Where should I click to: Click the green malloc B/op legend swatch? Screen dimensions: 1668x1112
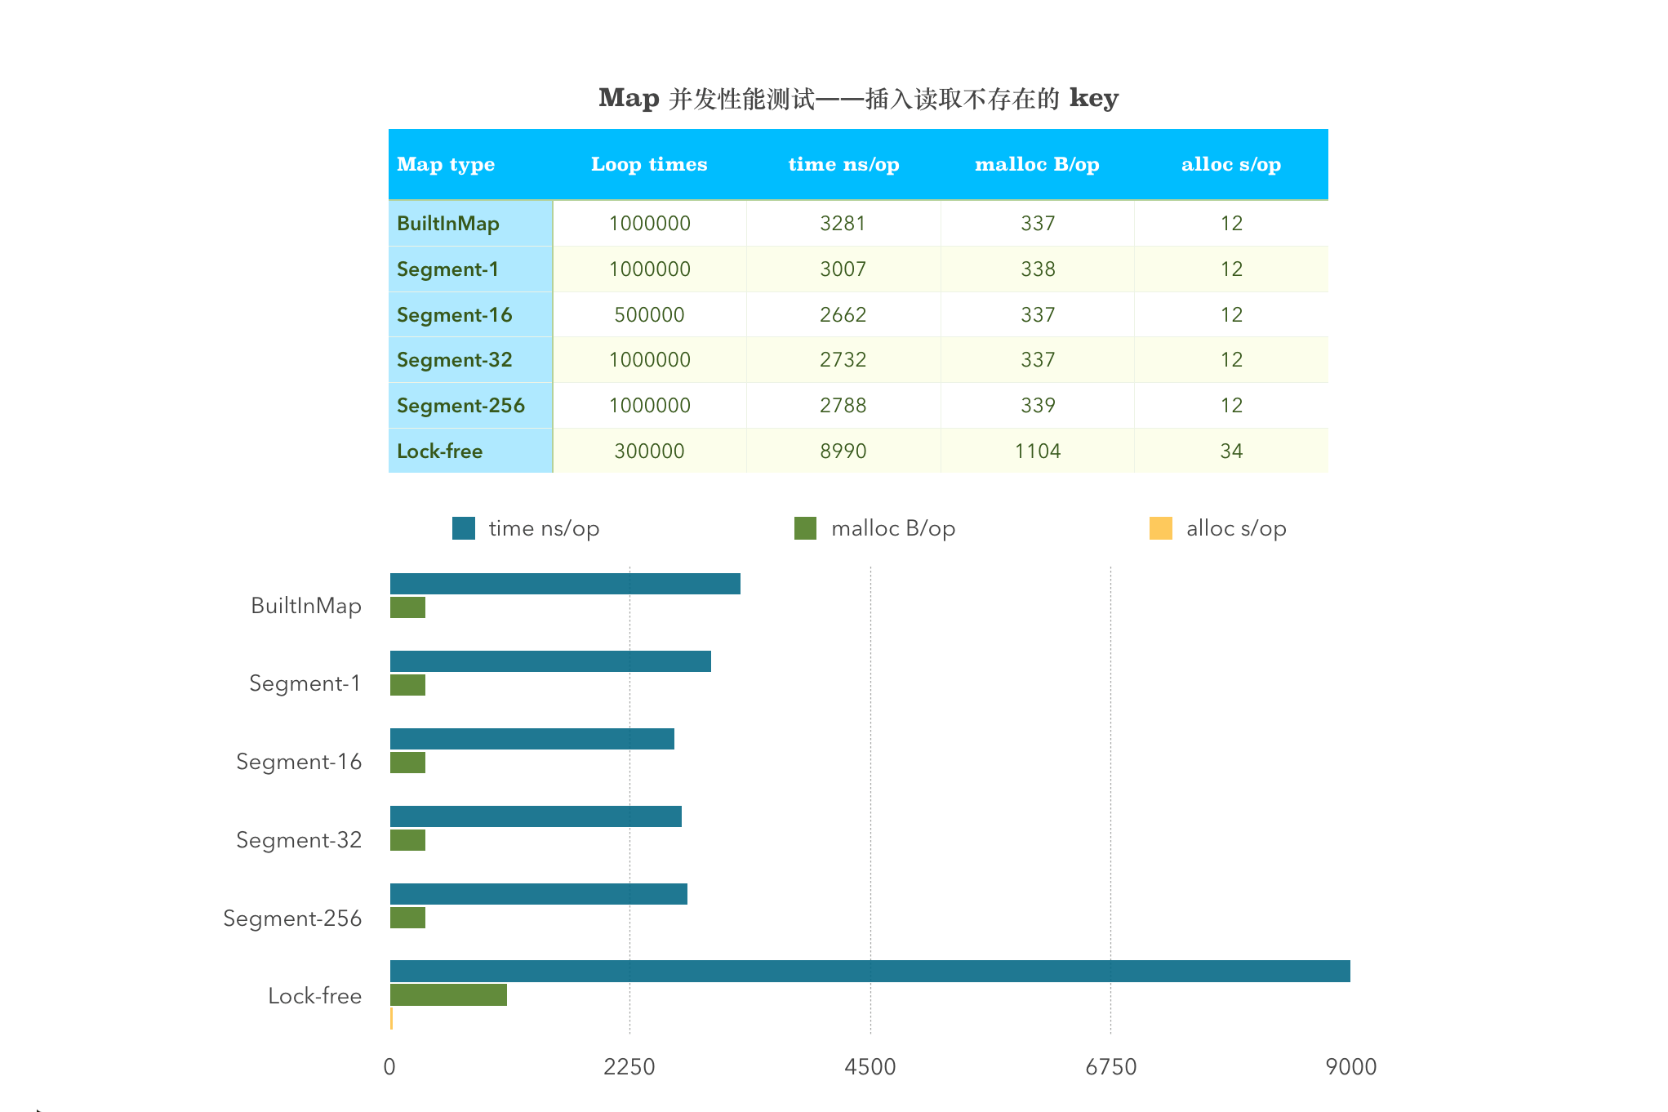point(805,528)
